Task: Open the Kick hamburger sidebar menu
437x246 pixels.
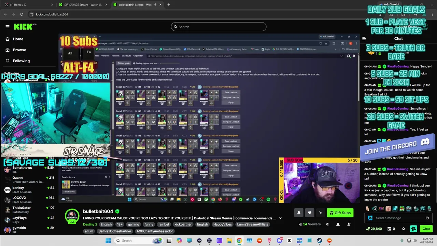Action: (x=7, y=27)
